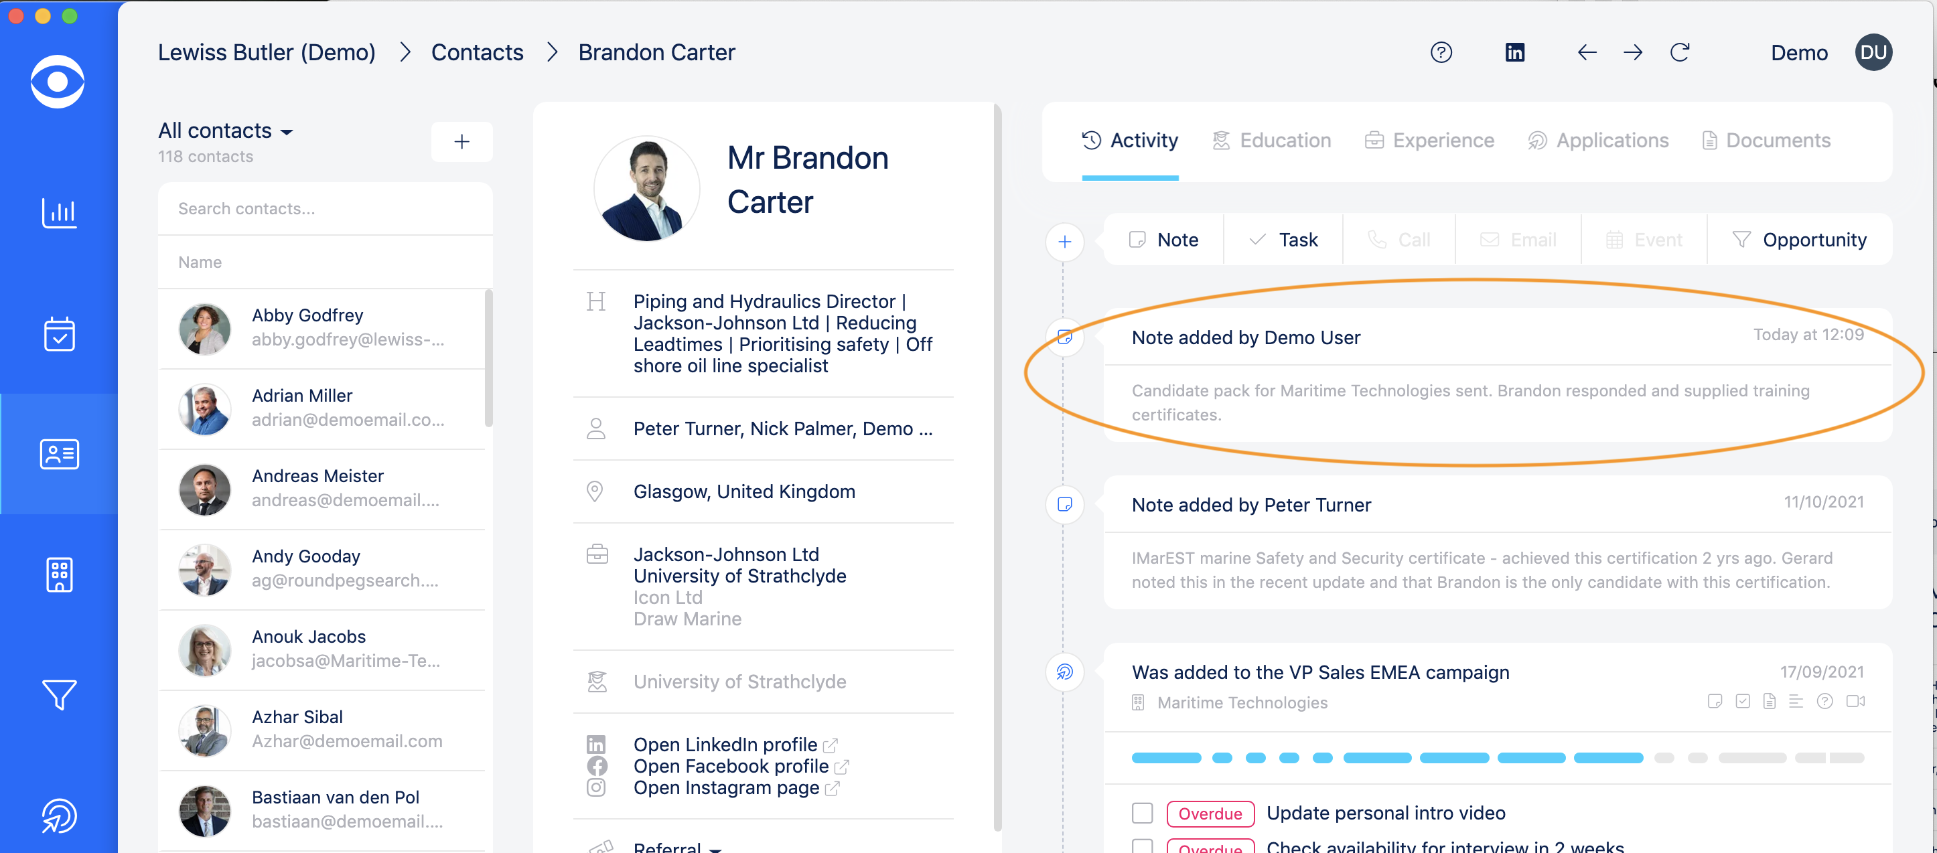Open the companies building sidebar icon
Viewport: 1937px width, 853px height.
59,574
